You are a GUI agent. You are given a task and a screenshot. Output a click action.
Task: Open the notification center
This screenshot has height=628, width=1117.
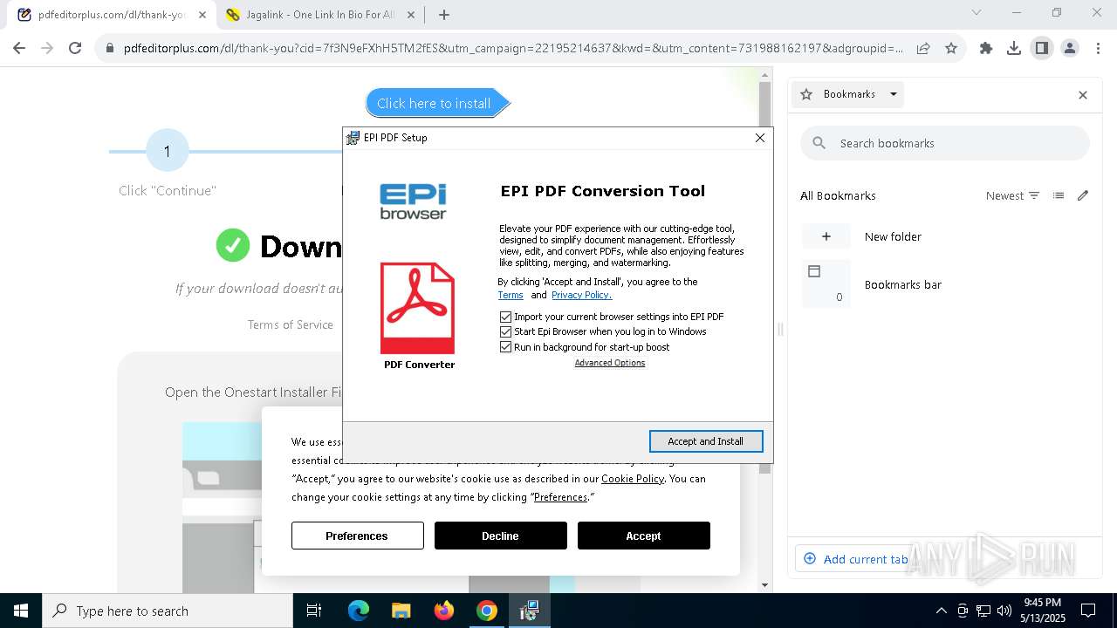1088,611
